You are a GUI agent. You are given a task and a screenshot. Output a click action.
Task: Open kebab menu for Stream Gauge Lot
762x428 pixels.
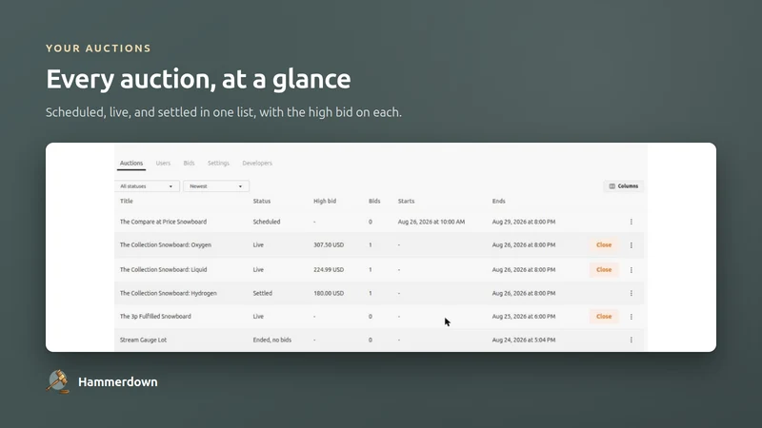coord(632,340)
